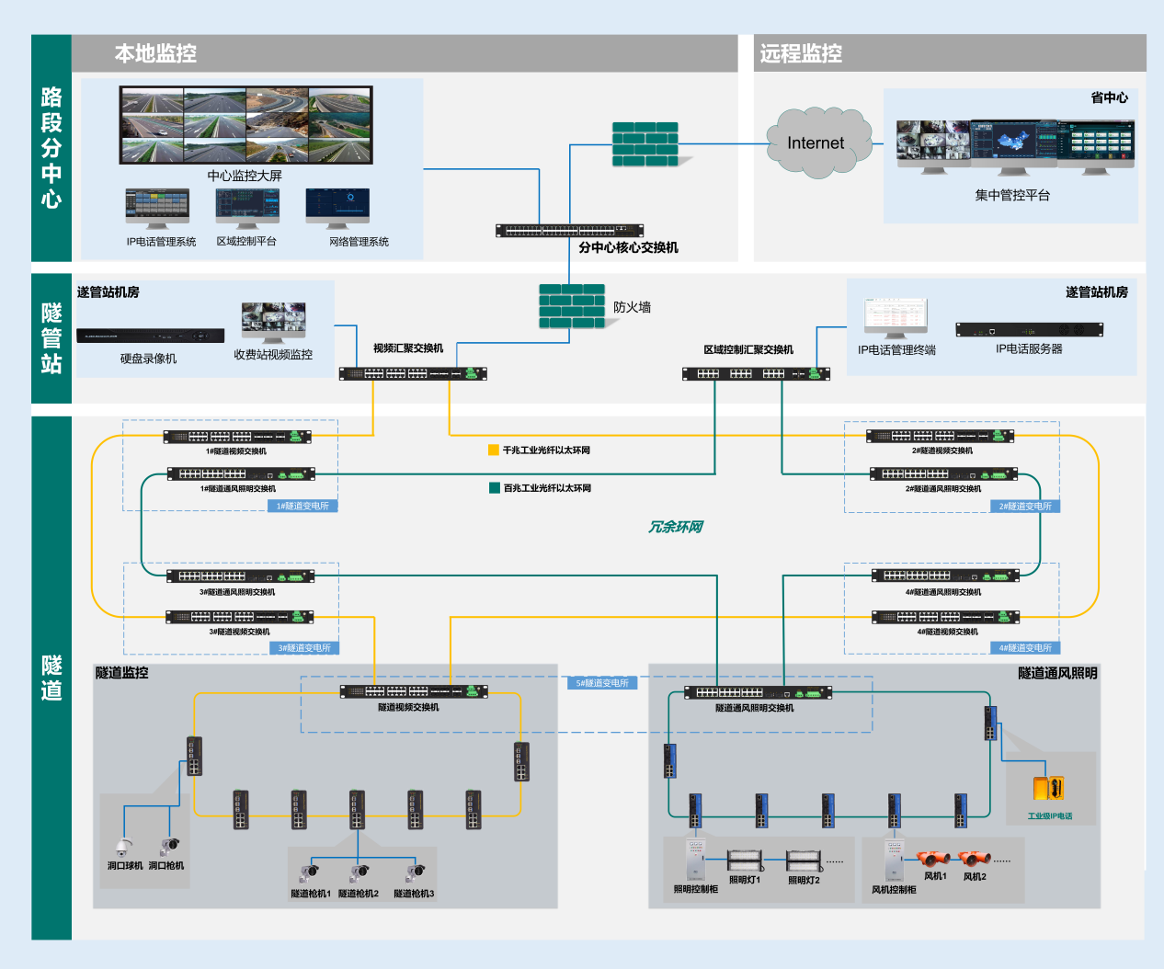Click the yellow 千兆工业光纤以太环网 legend swatch
1164x969 pixels.
494,450
